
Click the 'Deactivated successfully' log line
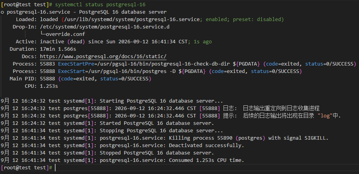click(123, 145)
